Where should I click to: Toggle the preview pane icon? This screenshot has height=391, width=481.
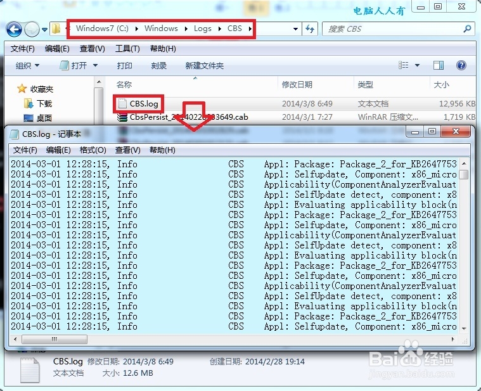pos(439,65)
